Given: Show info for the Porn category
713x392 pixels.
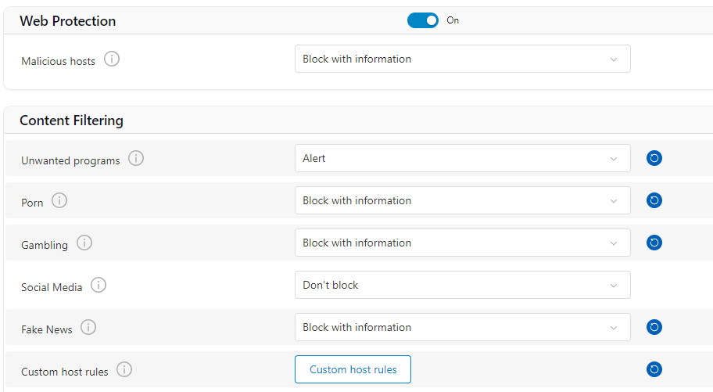Looking at the screenshot, I should coord(59,200).
